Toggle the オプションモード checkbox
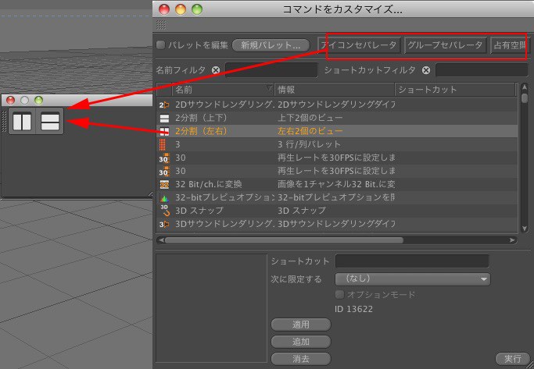The image size is (534, 369). click(339, 295)
